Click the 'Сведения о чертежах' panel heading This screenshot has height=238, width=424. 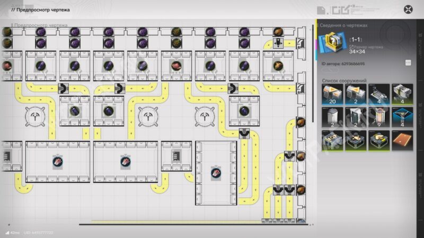click(344, 25)
